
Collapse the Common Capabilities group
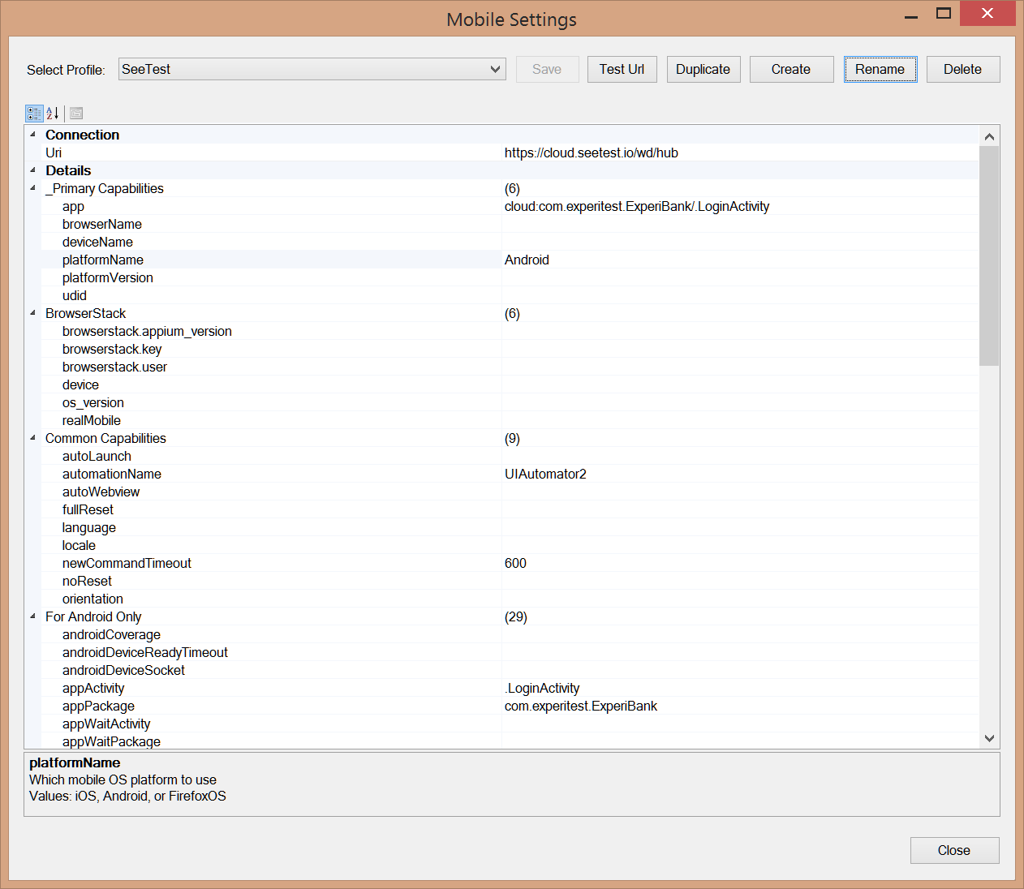click(x=33, y=438)
